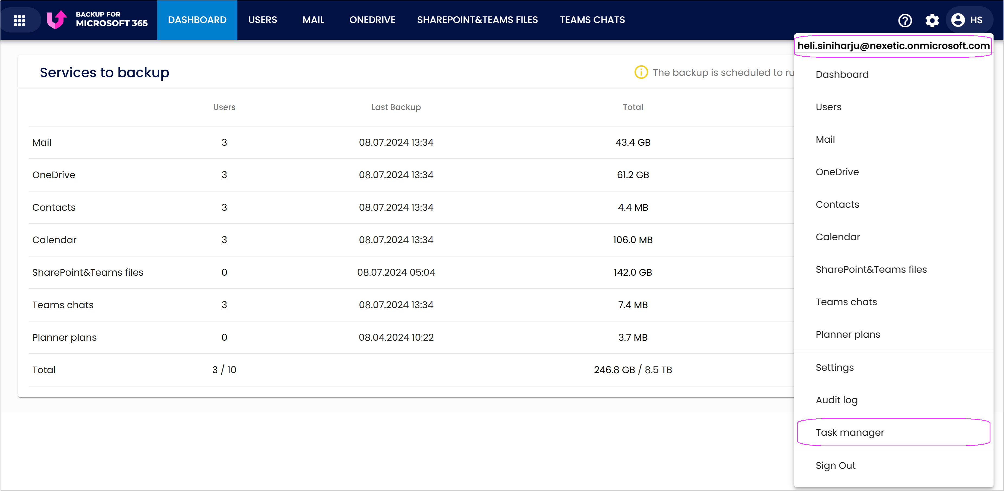Click the Calendar row label in table
This screenshot has width=1004, height=491.
coord(54,240)
